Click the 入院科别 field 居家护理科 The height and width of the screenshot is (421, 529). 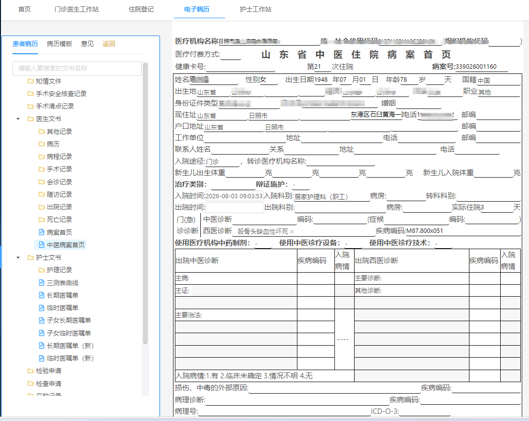[x=332, y=196]
